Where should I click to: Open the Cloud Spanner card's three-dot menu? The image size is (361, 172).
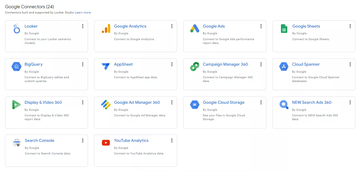350,64
